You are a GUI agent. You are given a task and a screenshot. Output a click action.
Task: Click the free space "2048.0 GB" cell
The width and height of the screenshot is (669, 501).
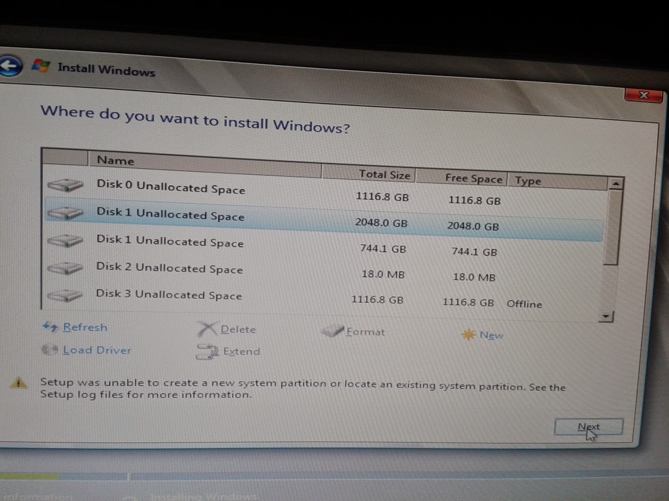coord(473,226)
